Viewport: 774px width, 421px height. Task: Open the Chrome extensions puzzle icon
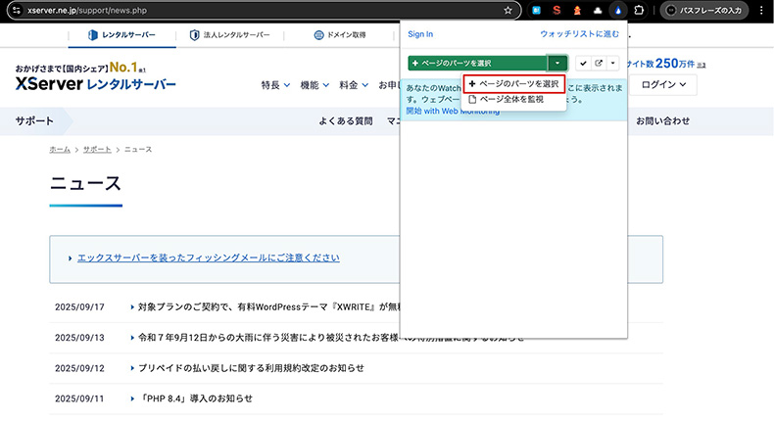point(637,10)
